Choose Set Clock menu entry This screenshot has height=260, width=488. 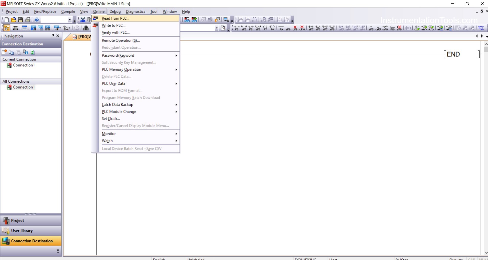click(x=135, y=119)
